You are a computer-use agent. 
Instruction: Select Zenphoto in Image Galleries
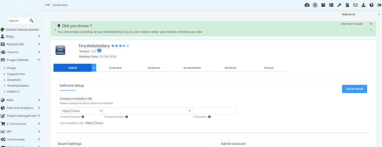pyautogui.click(x=14, y=80)
